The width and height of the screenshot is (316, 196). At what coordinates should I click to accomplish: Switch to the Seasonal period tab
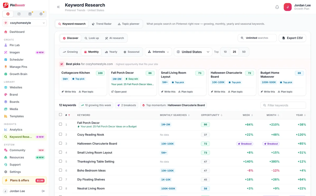131,52
